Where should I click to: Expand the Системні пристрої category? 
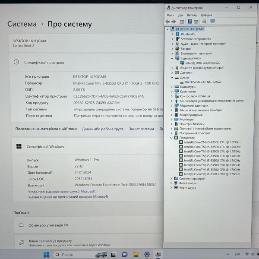point(171,179)
